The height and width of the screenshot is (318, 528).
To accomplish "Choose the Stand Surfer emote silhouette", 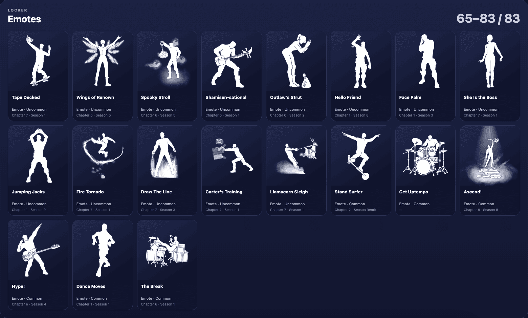I will click(361, 155).
